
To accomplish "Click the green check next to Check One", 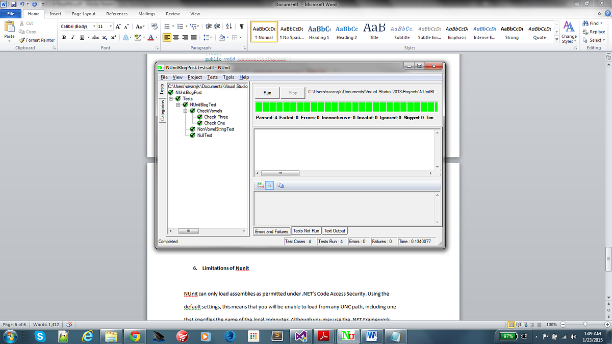I will click(200, 123).
